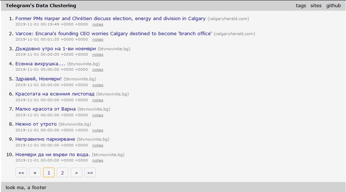
Task: Click btvnovinite.bg beside Есенна вихрушка article
Action: [x=83, y=64]
